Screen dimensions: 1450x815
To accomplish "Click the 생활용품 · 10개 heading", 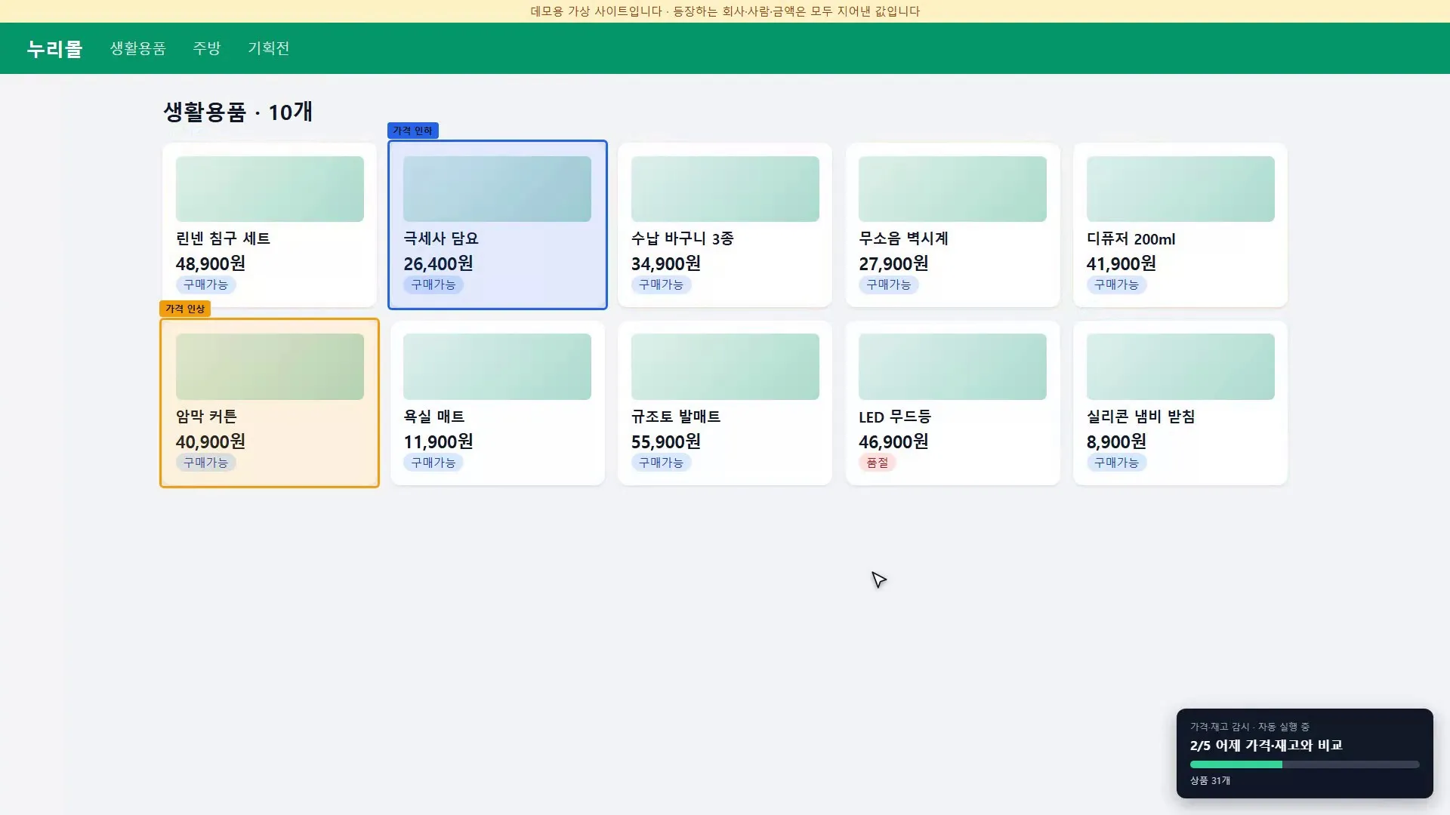I will pyautogui.click(x=238, y=112).
